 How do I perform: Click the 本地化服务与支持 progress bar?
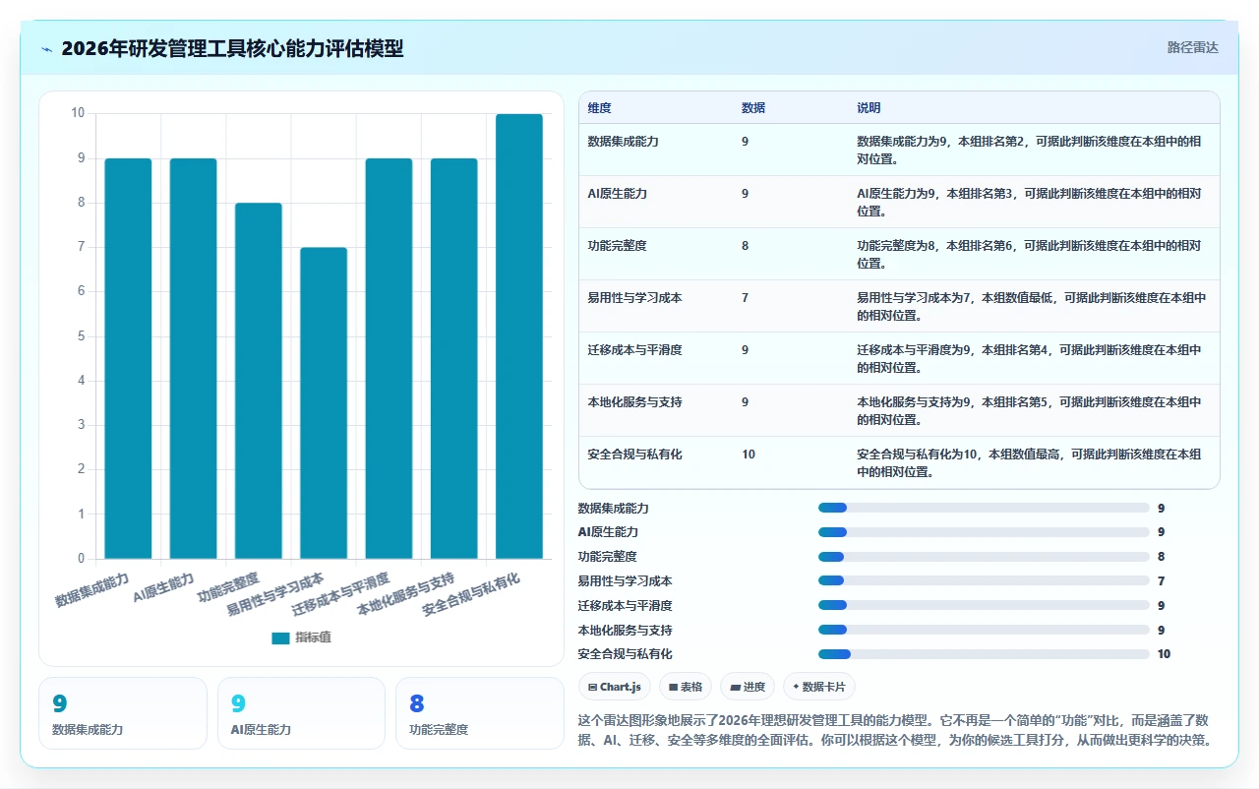(x=984, y=630)
